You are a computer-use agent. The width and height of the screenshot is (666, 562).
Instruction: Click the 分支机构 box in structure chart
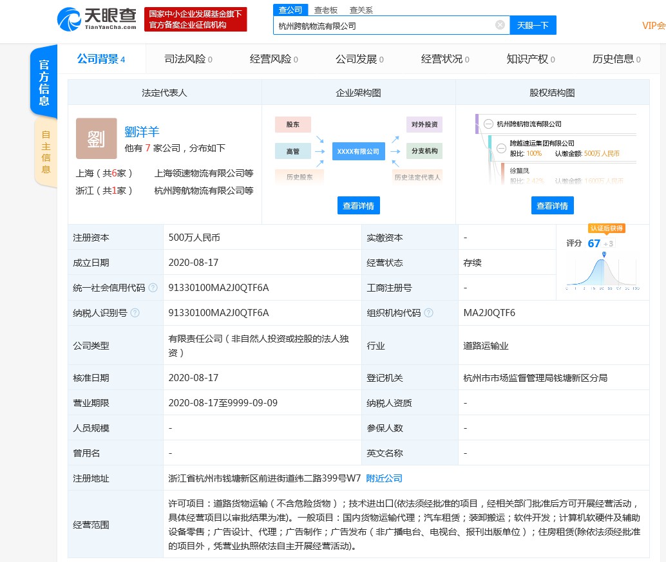tap(424, 151)
